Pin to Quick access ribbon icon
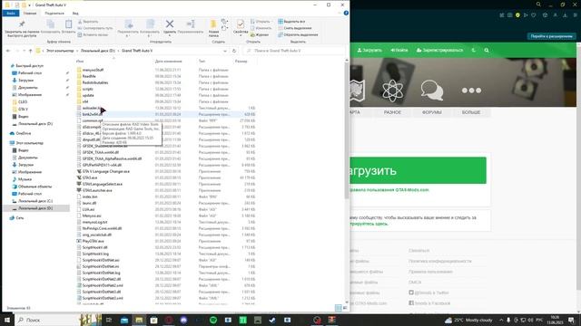The image size is (581, 326). pos(22,24)
